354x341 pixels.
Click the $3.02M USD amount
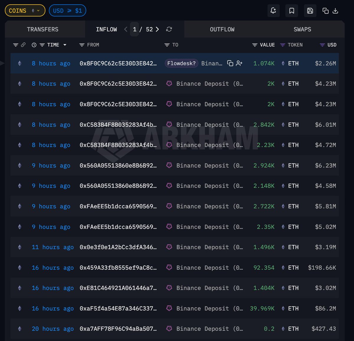325,288
